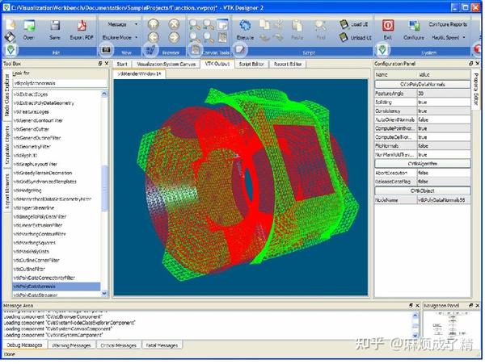Click the Look for search field

(61, 83)
